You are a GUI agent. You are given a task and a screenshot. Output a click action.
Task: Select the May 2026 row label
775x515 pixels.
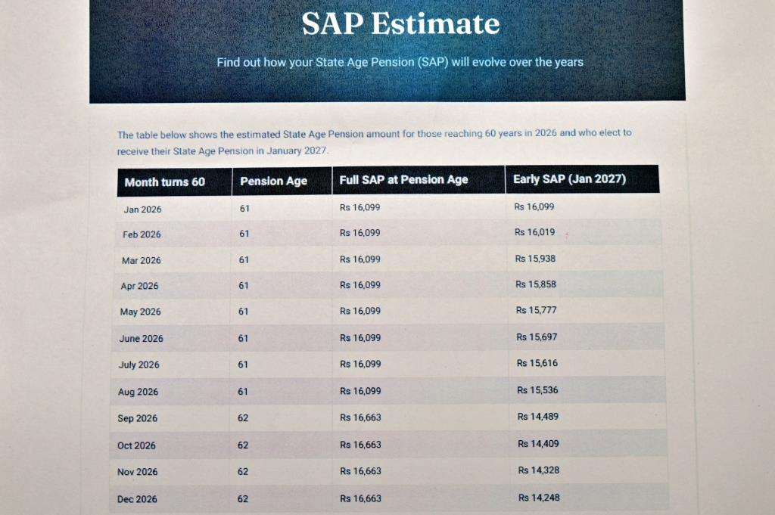coord(140,312)
